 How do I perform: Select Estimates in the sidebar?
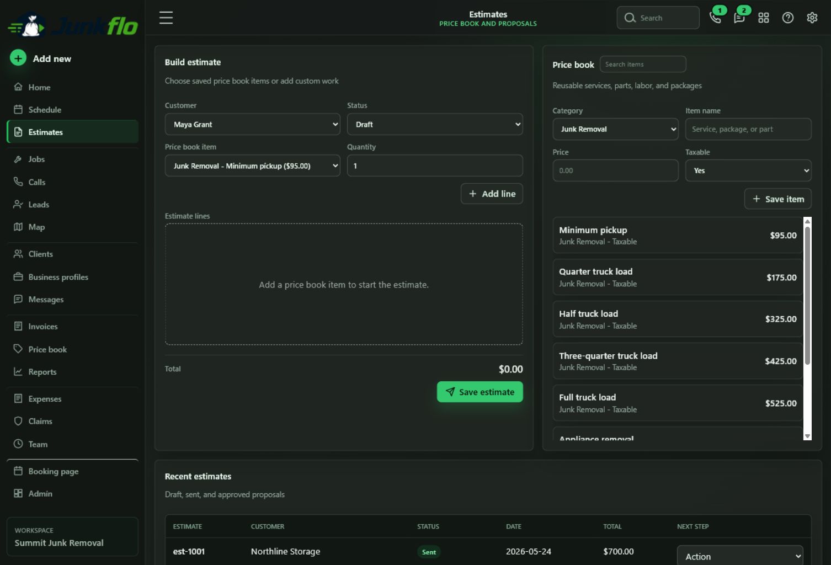click(x=72, y=132)
